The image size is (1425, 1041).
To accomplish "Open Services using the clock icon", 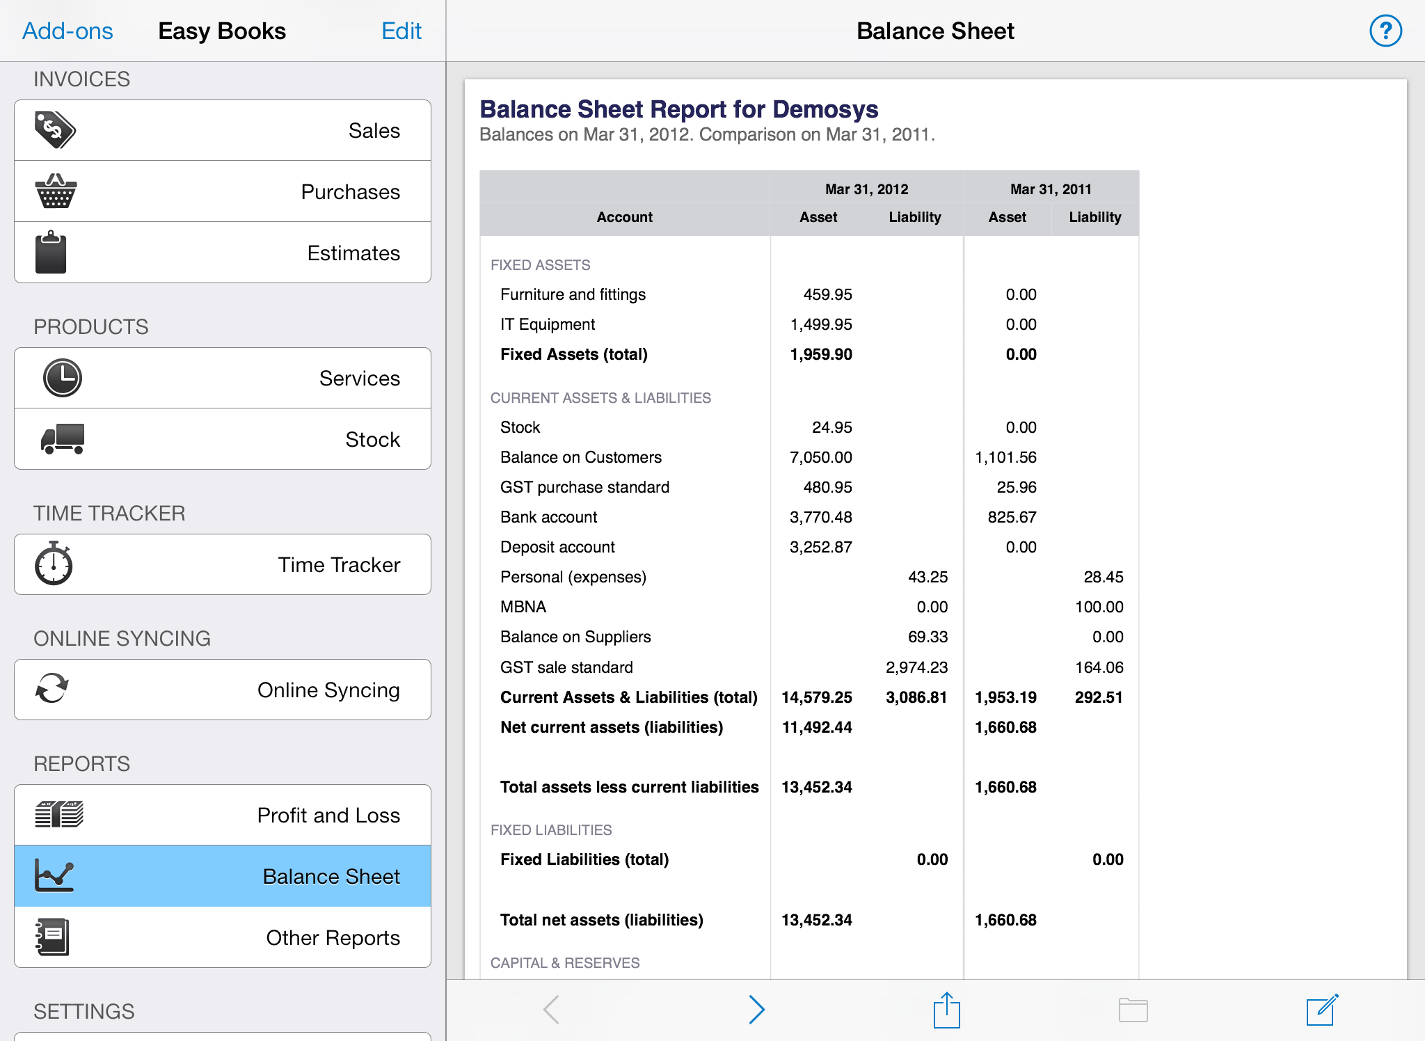I will coord(63,377).
